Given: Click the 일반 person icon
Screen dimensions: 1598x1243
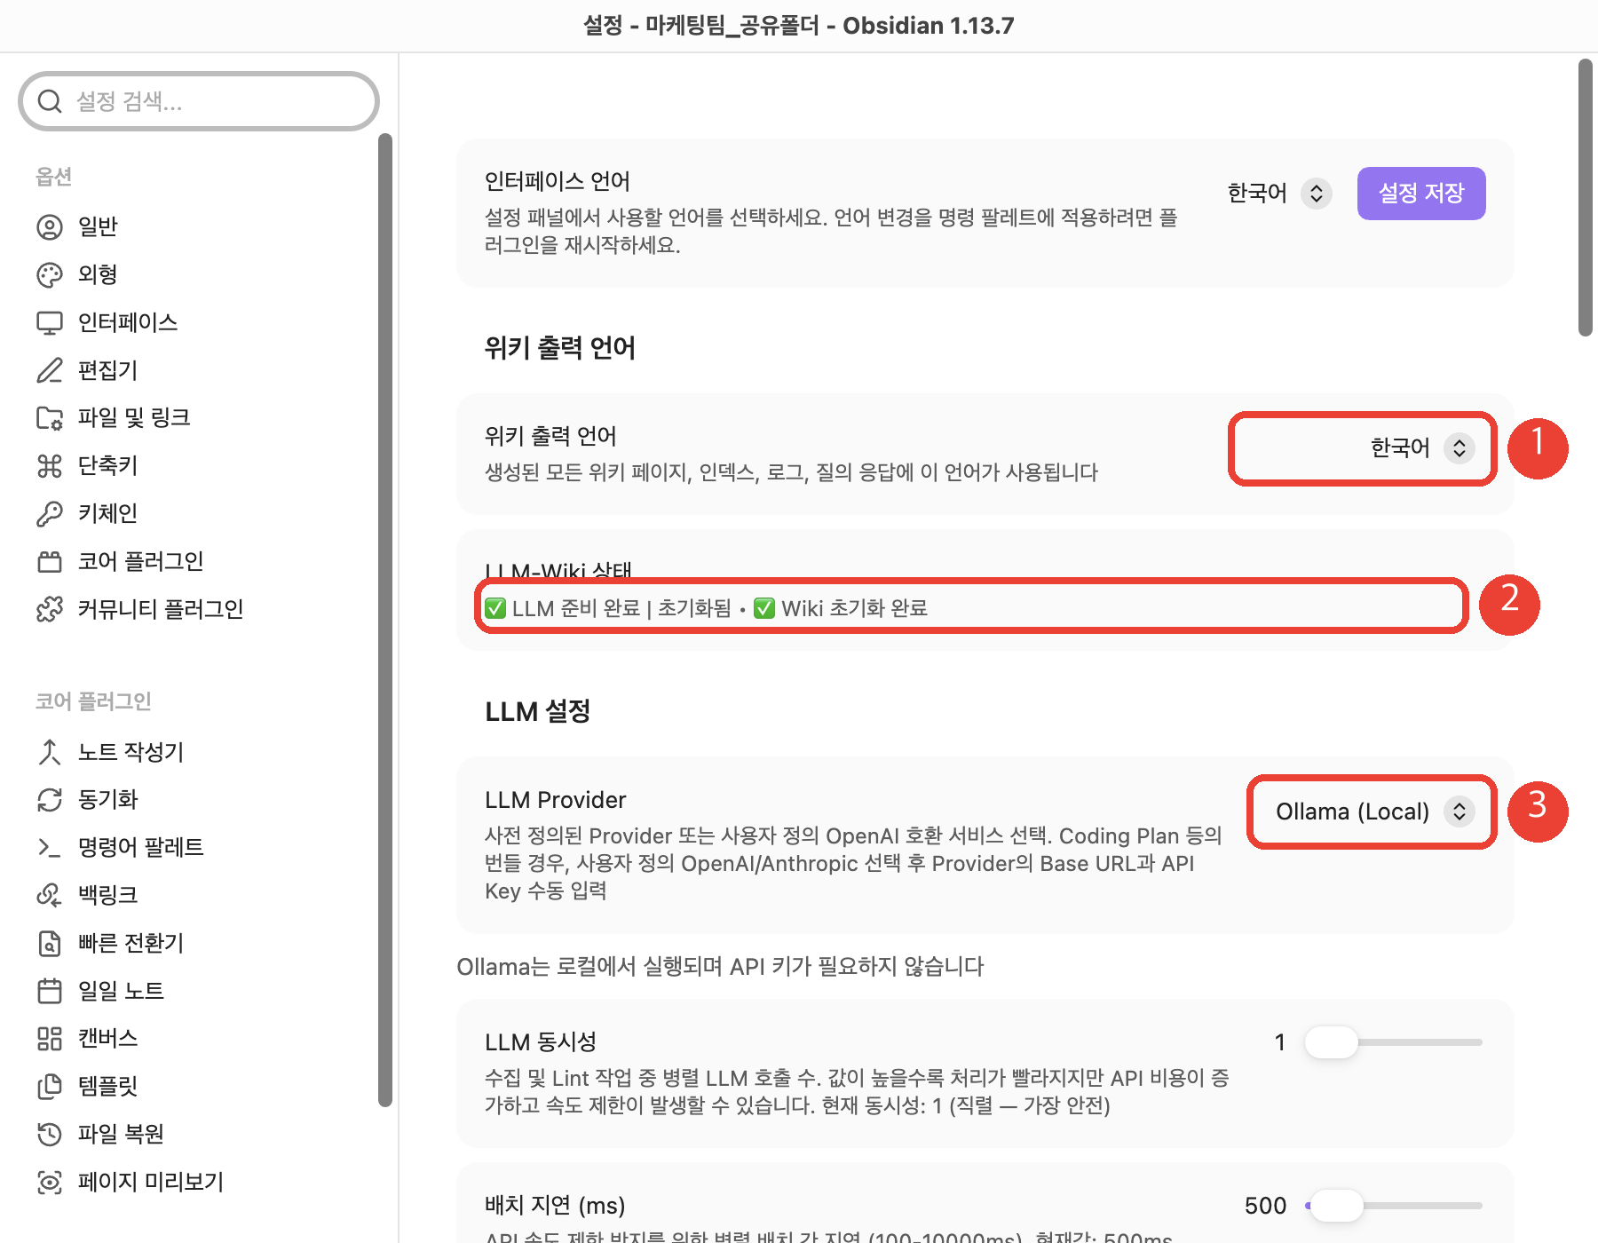Looking at the screenshot, I should pyautogui.click(x=50, y=227).
